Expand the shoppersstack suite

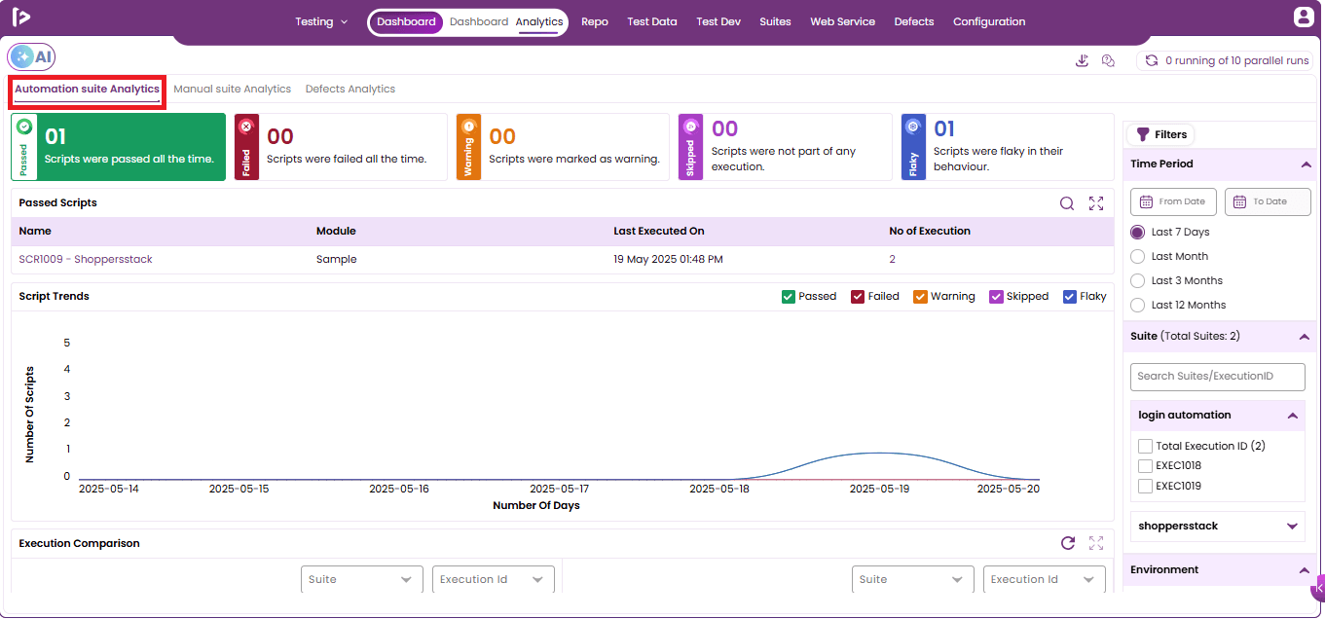1292,527
